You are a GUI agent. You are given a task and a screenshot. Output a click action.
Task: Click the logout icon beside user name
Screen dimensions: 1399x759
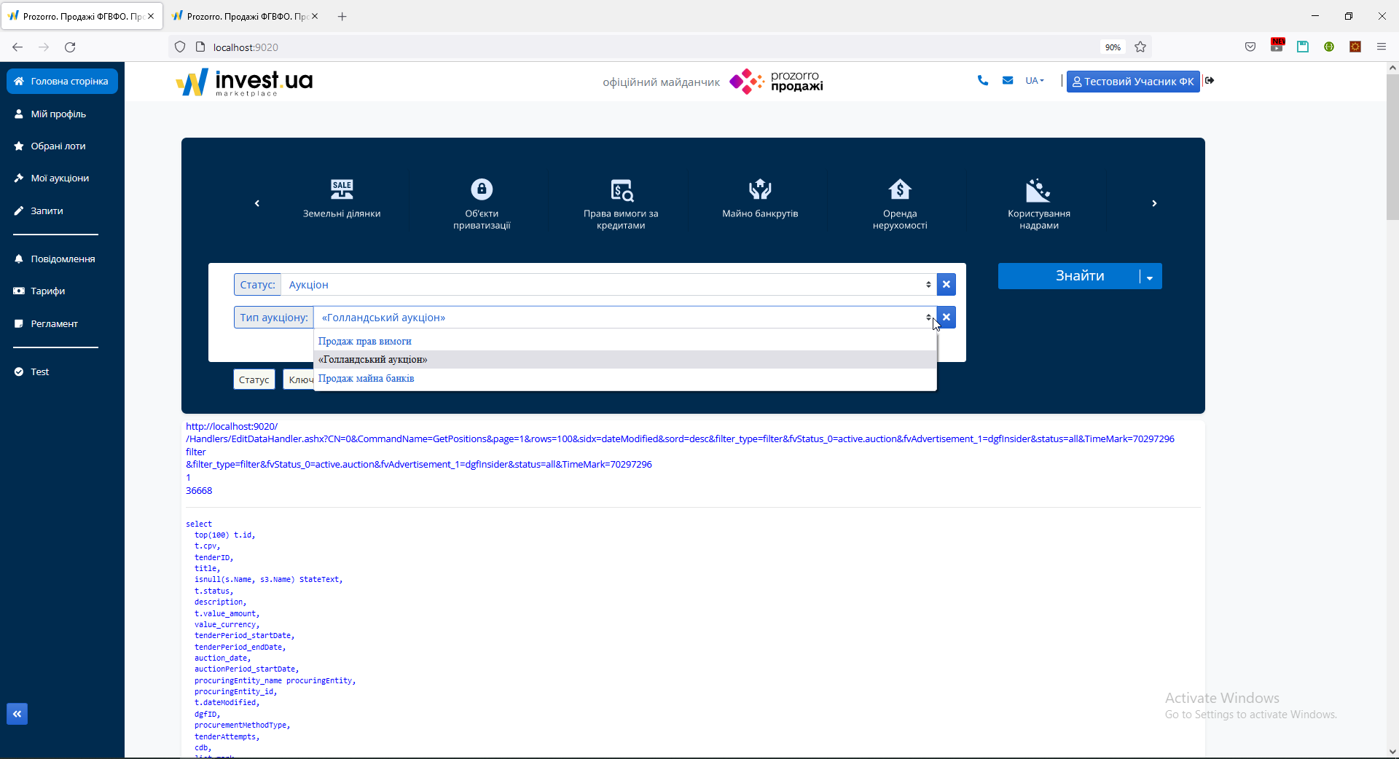[x=1210, y=81]
